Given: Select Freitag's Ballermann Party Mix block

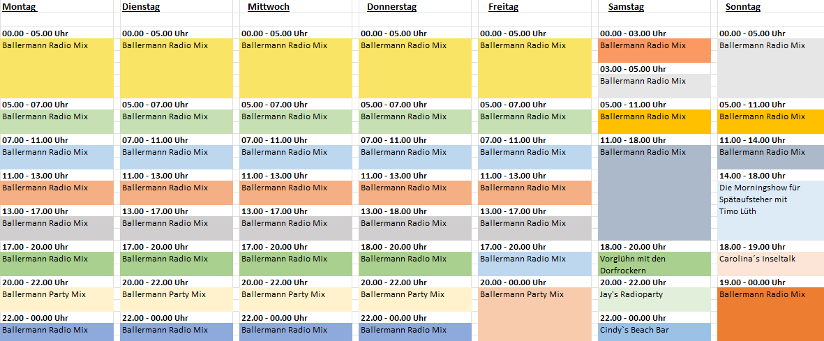Looking at the screenshot, I should tap(534, 315).
